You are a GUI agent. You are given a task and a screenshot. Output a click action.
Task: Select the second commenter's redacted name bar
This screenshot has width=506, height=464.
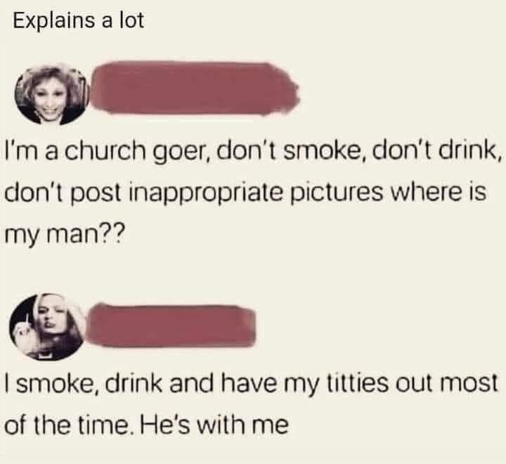click(171, 326)
